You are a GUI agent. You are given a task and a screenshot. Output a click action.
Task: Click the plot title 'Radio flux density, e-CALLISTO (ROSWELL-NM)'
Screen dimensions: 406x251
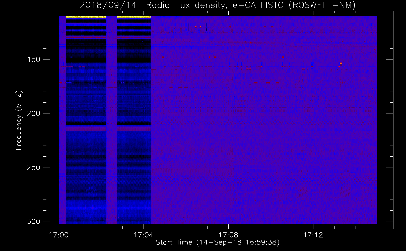pos(251,5)
